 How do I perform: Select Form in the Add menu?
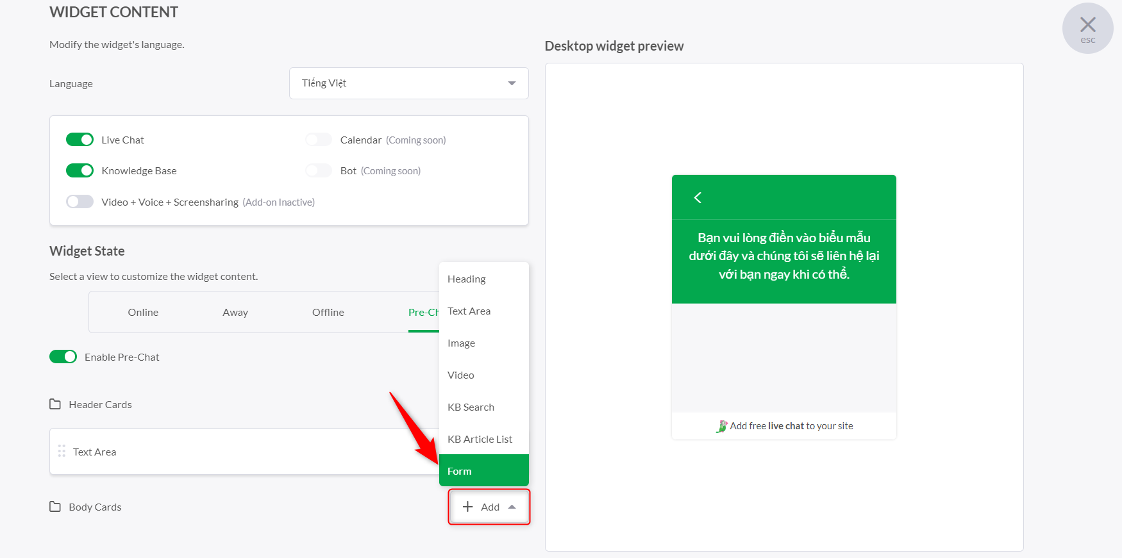(x=484, y=471)
